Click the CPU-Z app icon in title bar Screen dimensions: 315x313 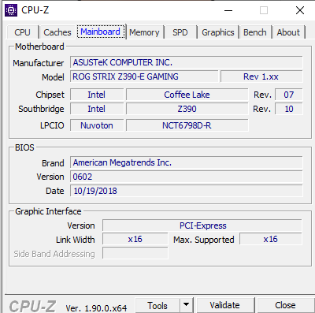coord(11,10)
